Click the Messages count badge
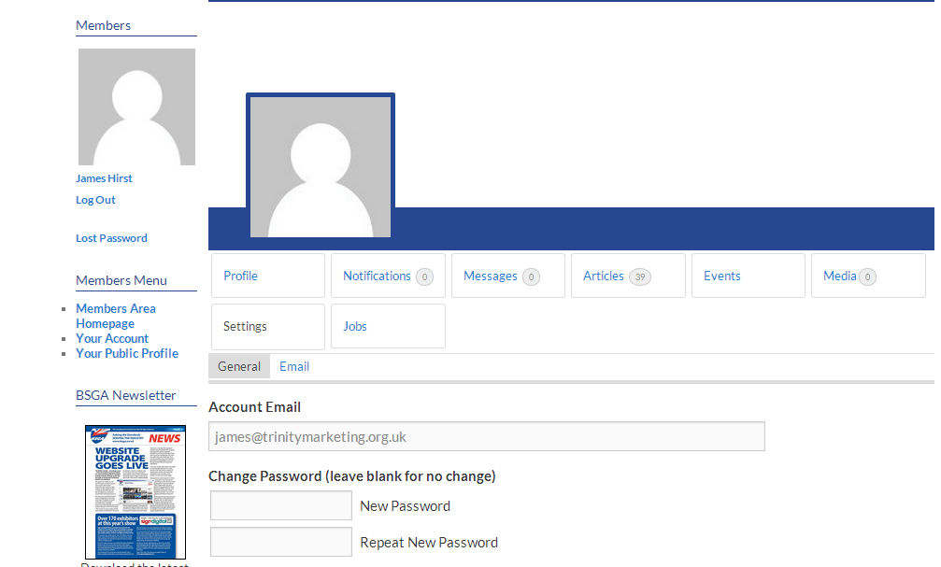This screenshot has width=941, height=567. click(531, 276)
